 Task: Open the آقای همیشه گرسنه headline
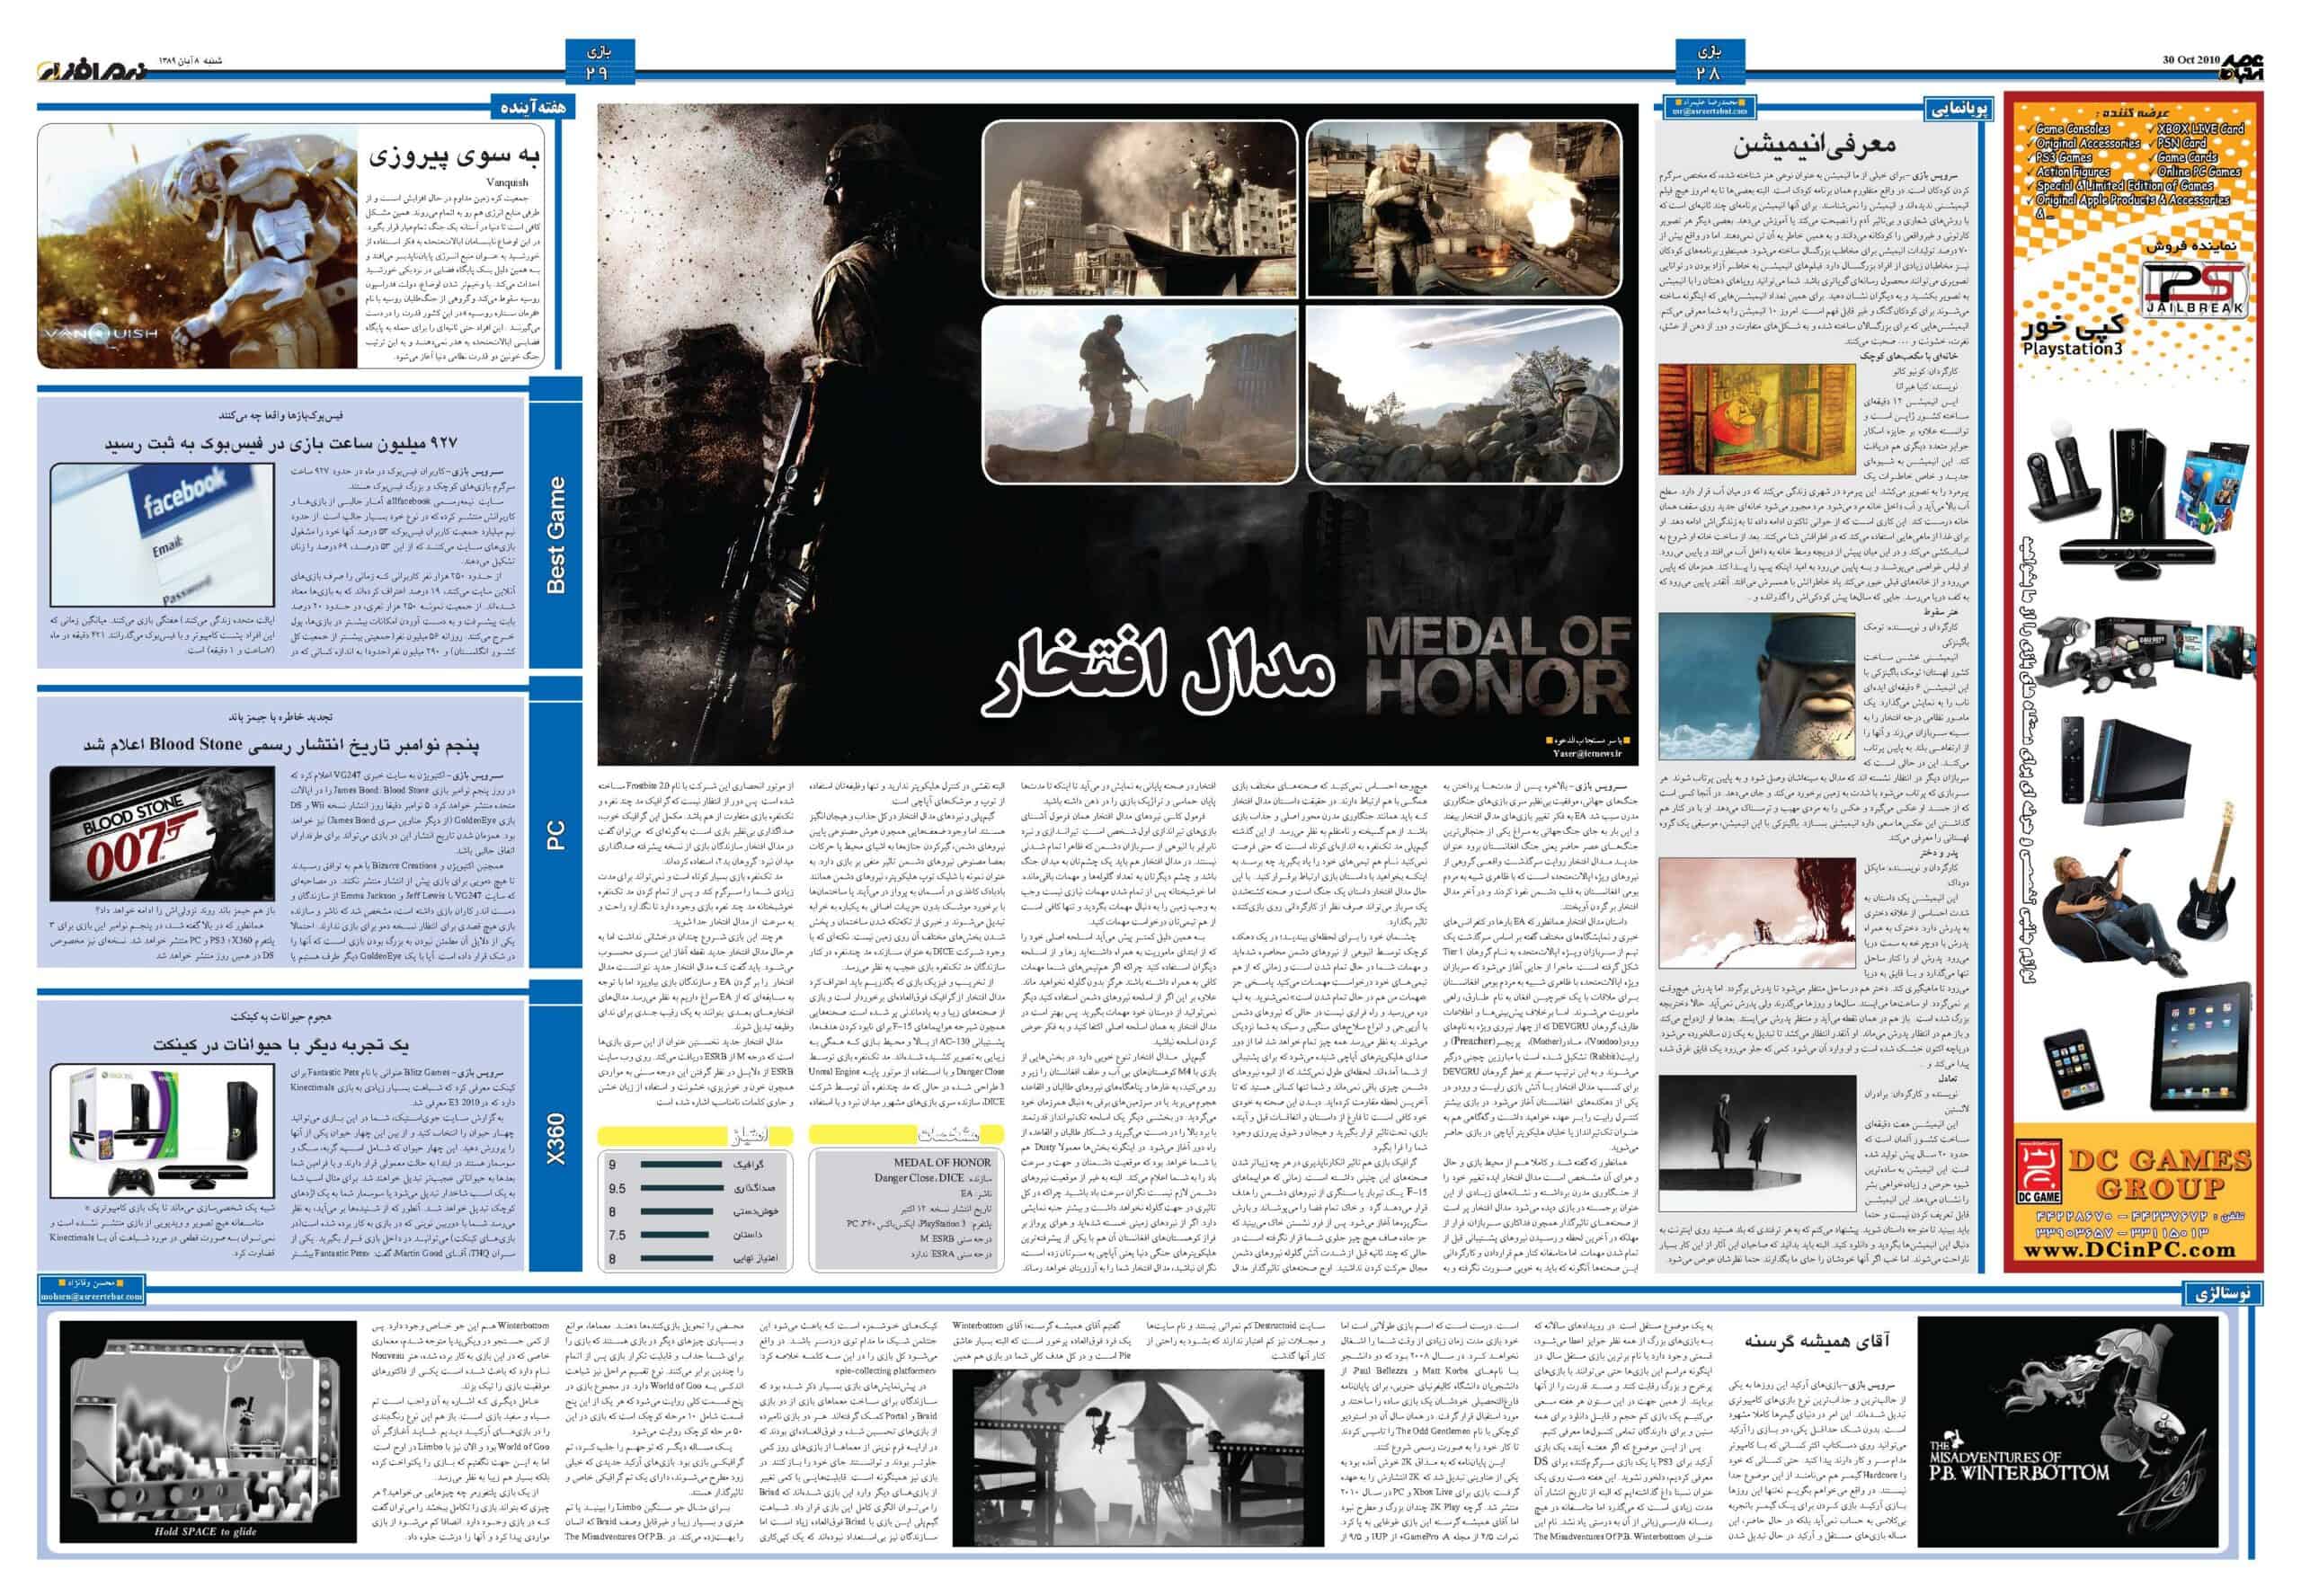pyautogui.click(x=1818, y=1340)
